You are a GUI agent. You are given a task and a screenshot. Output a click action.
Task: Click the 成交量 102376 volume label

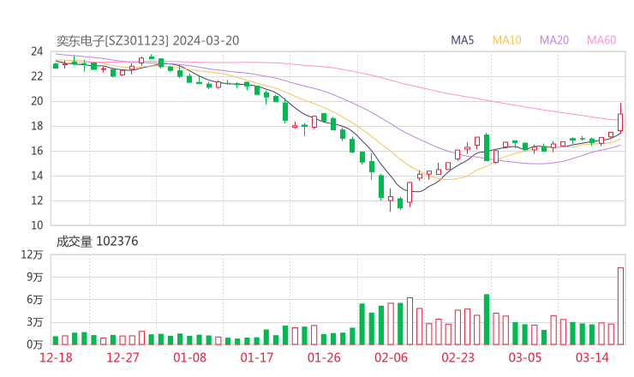pyautogui.click(x=97, y=242)
